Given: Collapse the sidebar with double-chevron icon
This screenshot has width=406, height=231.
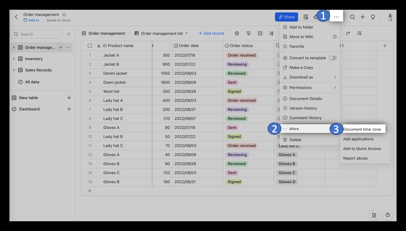Looking at the screenshot, I should pos(68,34).
